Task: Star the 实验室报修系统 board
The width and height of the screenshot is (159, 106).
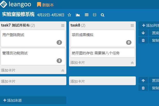Action: click(69, 15)
